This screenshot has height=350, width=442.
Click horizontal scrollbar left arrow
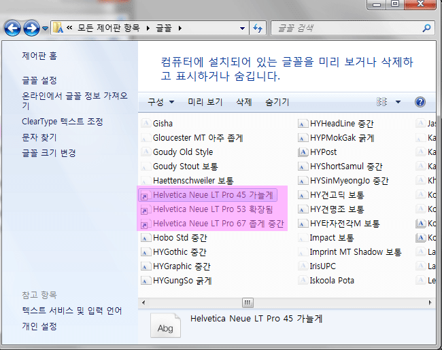143,302
